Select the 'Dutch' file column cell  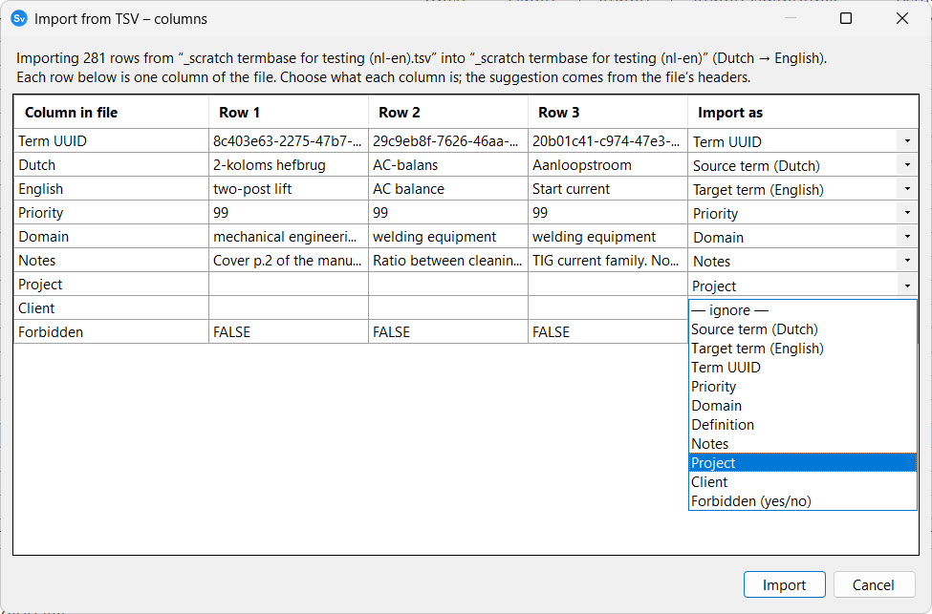[111, 164]
